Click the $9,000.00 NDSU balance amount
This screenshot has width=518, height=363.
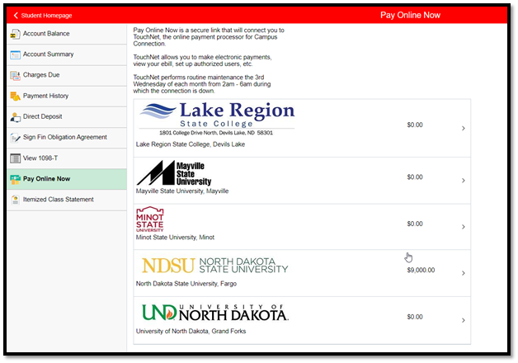coord(421,270)
